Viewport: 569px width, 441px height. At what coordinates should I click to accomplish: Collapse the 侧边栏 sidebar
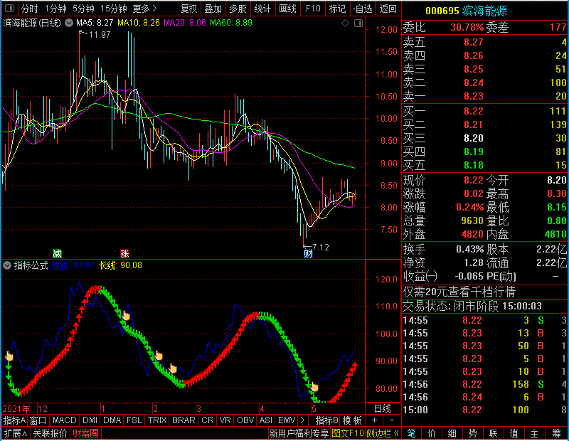(383, 433)
